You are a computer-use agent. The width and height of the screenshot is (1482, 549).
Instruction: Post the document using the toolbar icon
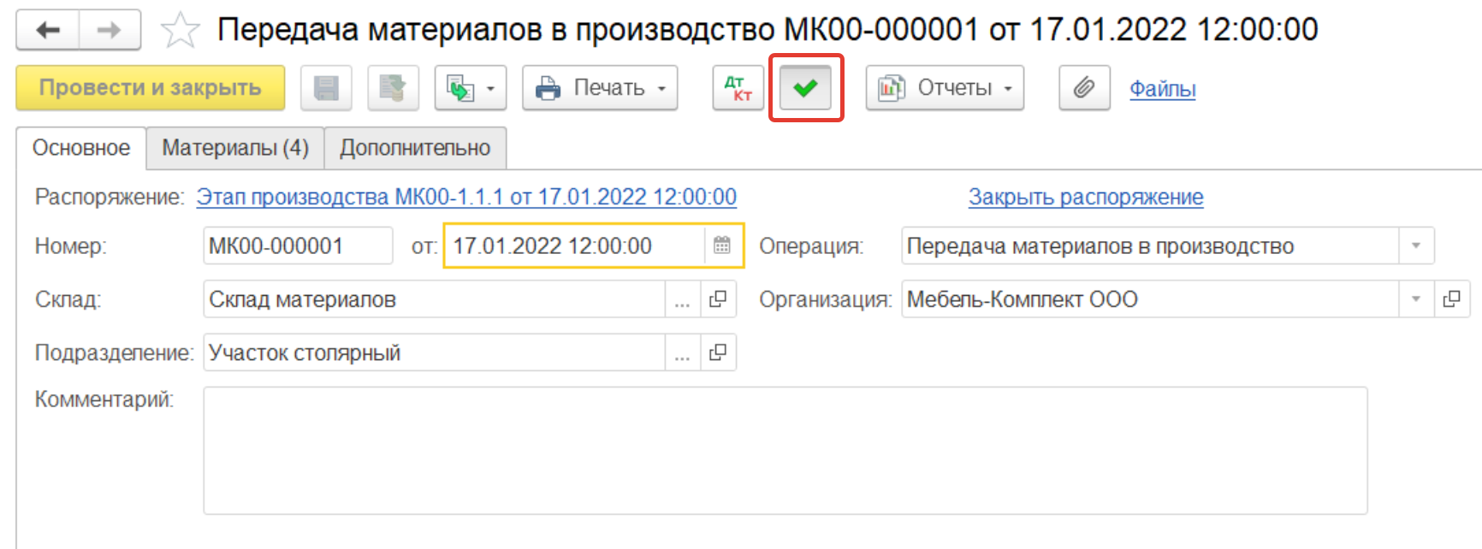pos(393,88)
